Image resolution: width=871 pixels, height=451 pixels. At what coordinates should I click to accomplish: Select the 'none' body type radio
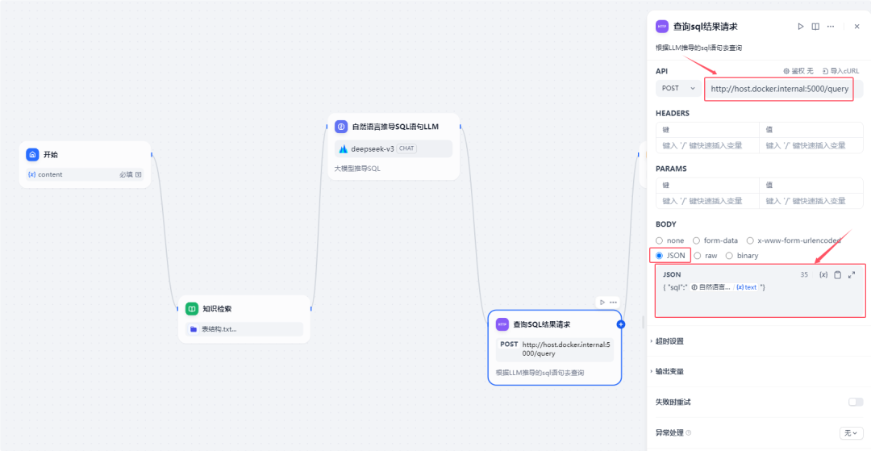660,240
